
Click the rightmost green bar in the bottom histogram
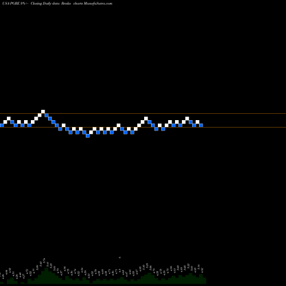coord(204,281)
